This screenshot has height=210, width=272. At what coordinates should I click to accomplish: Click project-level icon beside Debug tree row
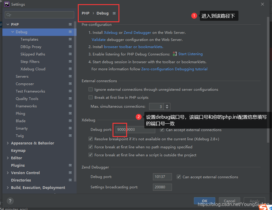(70, 32)
